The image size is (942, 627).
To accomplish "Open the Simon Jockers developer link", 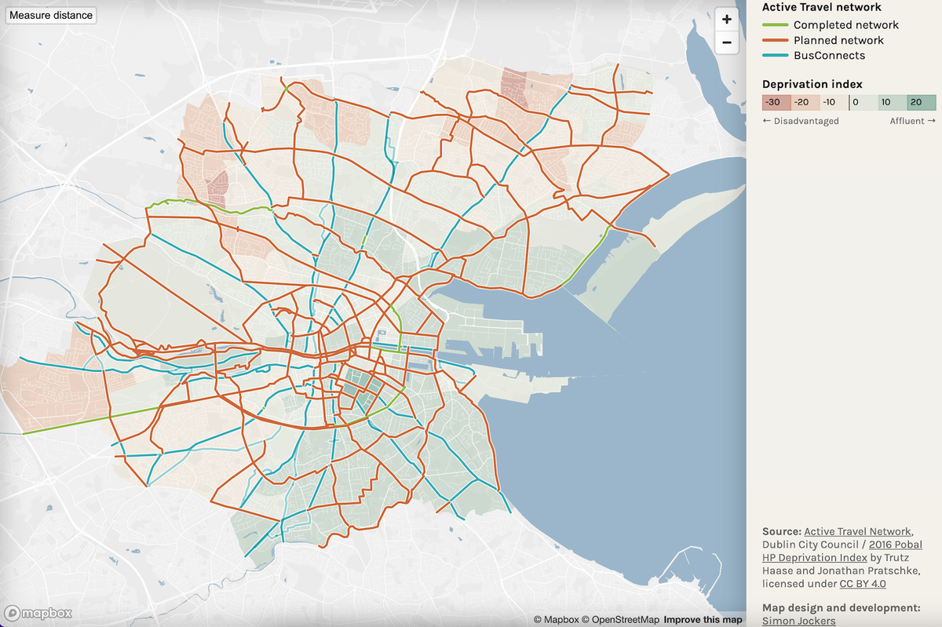I will (798, 620).
